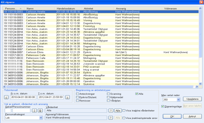Click the date 2011-04-01 12:13:30
The image size is (204, 123).
68,23
